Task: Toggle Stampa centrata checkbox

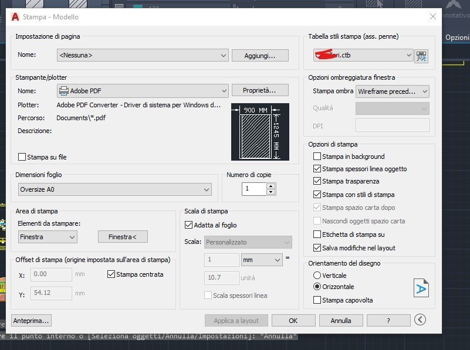Action: pos(111,274)
